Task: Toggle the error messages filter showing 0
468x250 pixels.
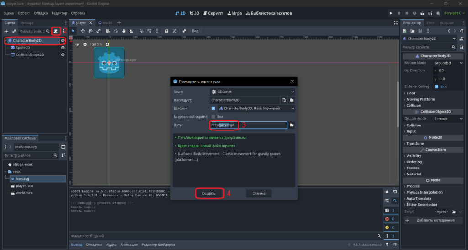Action: click(x=390, y=219)
